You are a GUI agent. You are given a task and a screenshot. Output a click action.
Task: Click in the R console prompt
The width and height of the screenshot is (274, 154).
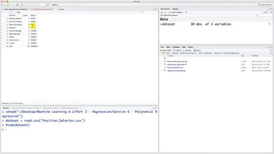click(80, 130)
